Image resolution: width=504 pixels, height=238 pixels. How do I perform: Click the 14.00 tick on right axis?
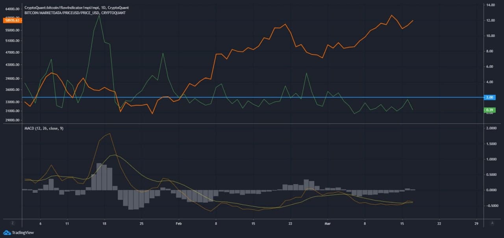490,5
